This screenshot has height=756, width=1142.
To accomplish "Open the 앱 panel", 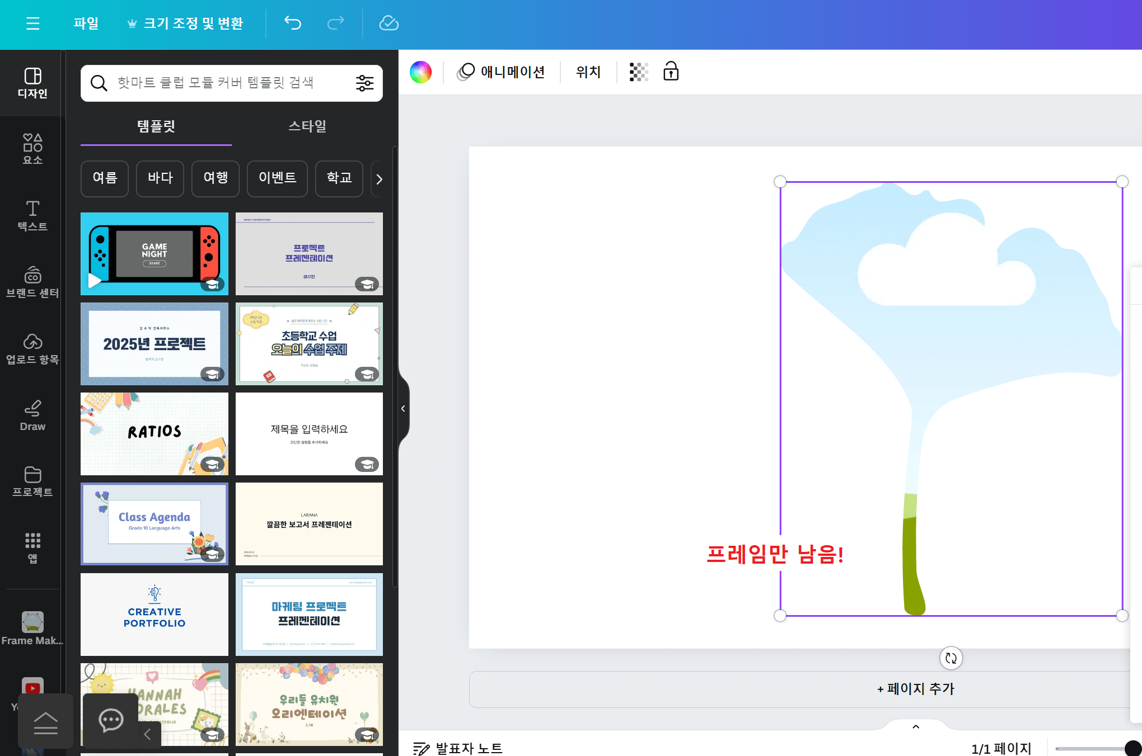I will click(x=32, y=545).
